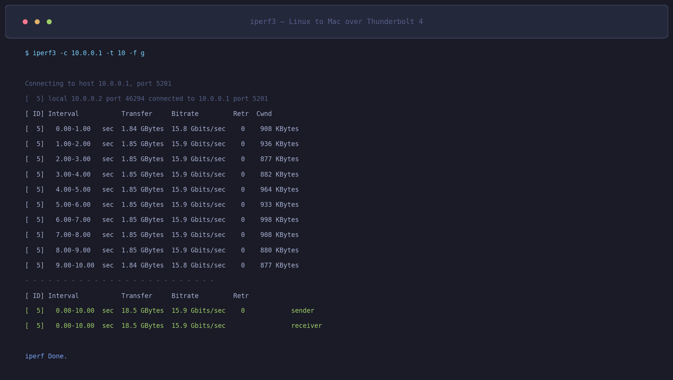The height and width of the screenshot is (380, 673).
Task: Click the Retr column header
Action: point(241,114)
